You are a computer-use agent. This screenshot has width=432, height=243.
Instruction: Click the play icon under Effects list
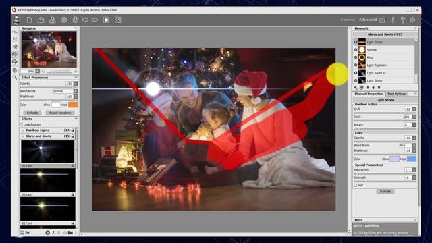pyautogui.click(x=47, y=232)
